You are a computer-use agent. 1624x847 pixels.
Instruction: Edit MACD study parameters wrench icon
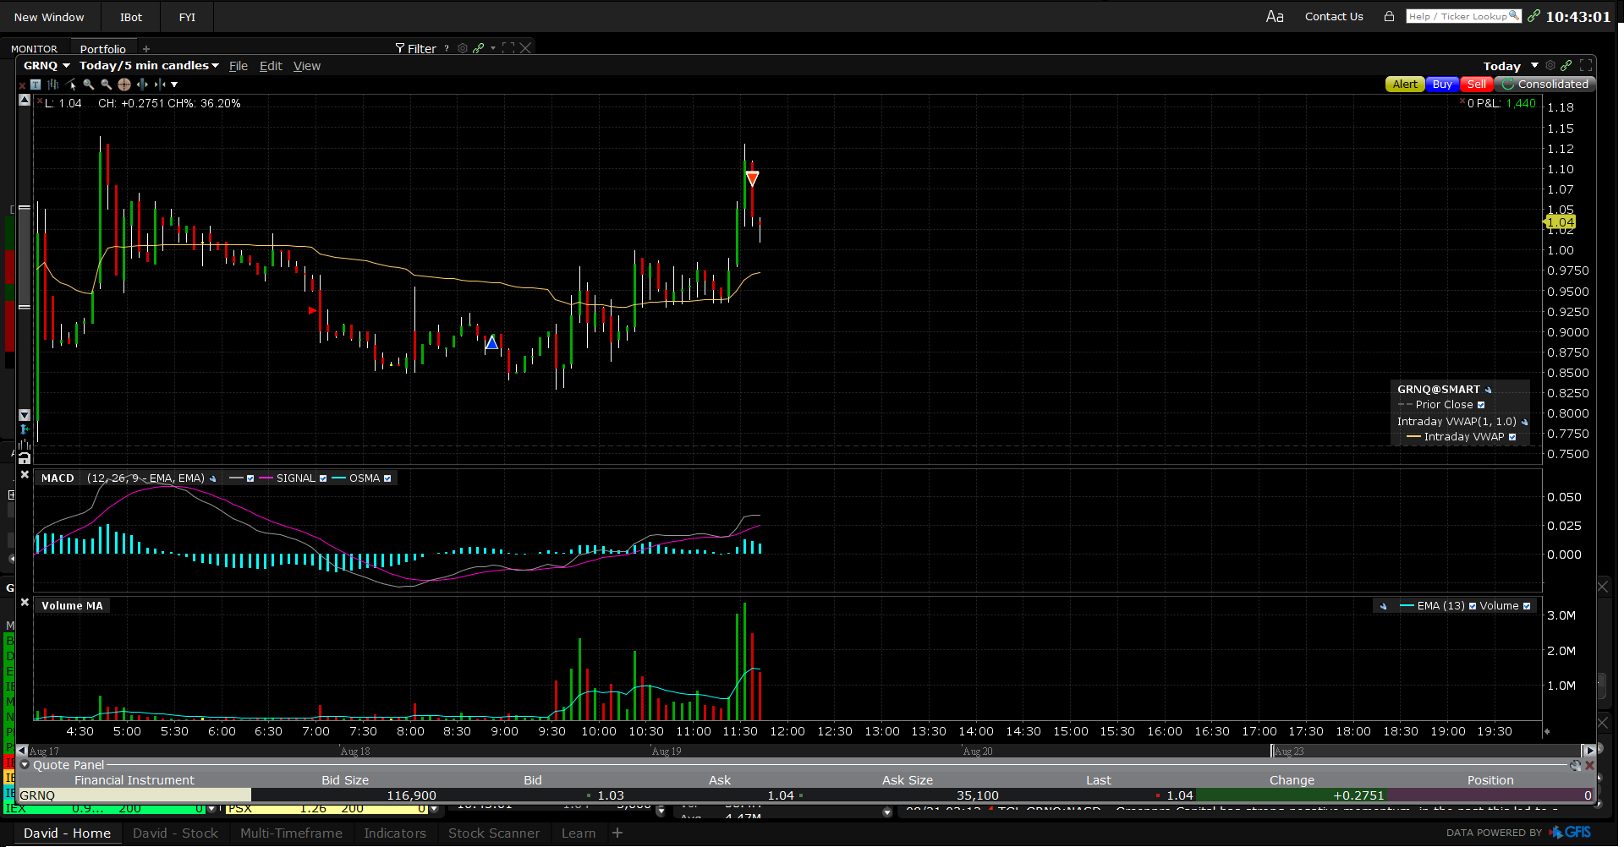coord(213,478)
